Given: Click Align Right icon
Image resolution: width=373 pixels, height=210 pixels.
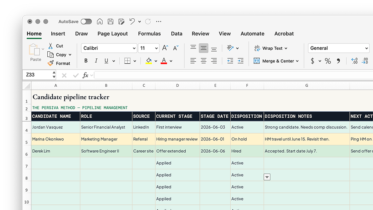Looking at the screenshot, I should 214,61.
